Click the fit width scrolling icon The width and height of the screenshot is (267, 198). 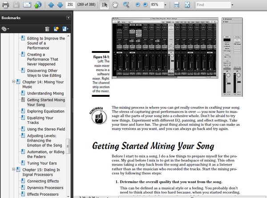click(x=176, y=5)
